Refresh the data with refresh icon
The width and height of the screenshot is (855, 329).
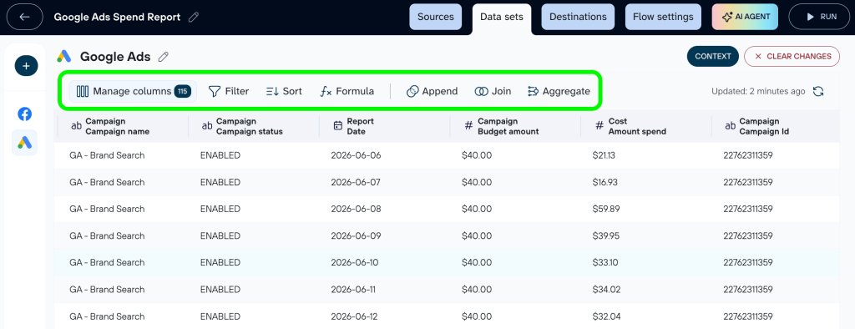click(x=818, y=92)
